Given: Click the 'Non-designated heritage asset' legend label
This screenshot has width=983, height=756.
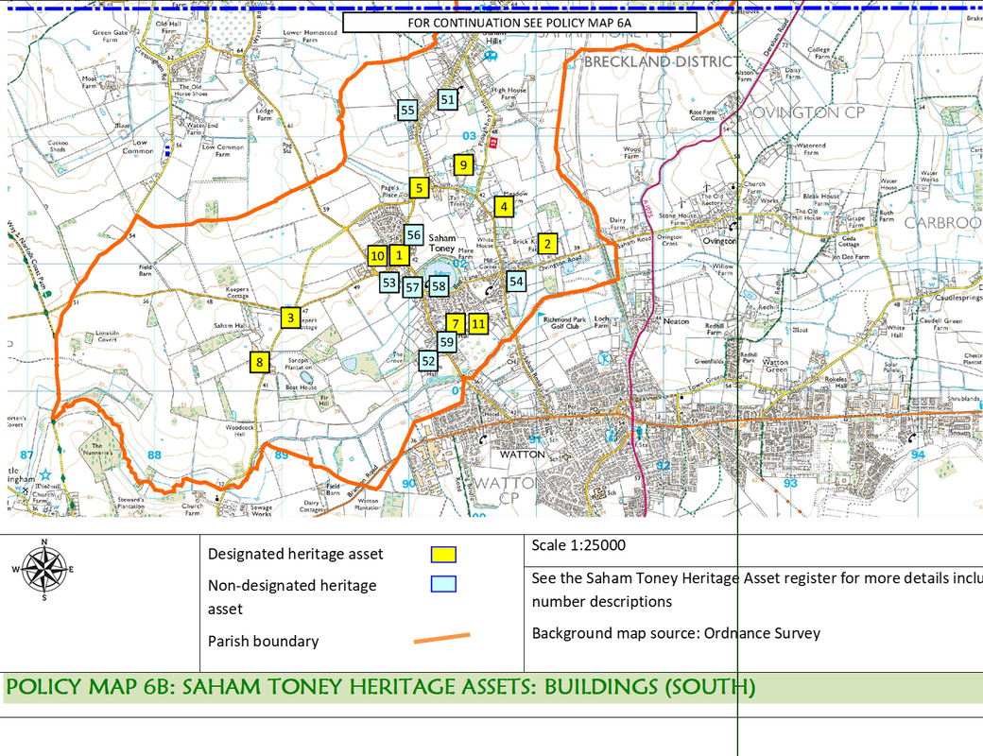Looking at the screenshot, I should coord(292,597).
